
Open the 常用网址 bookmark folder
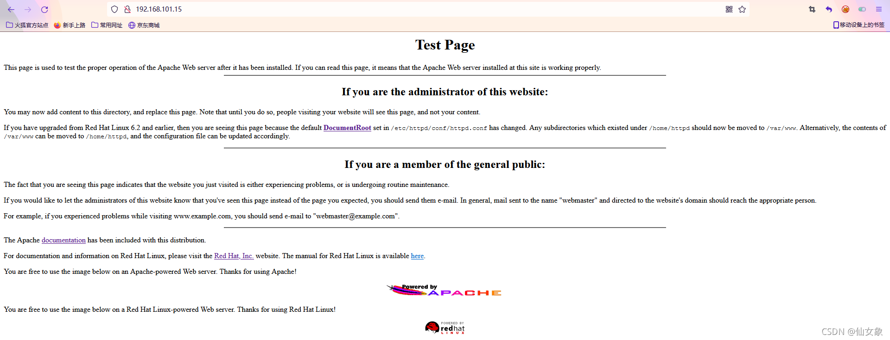point(107,25)
